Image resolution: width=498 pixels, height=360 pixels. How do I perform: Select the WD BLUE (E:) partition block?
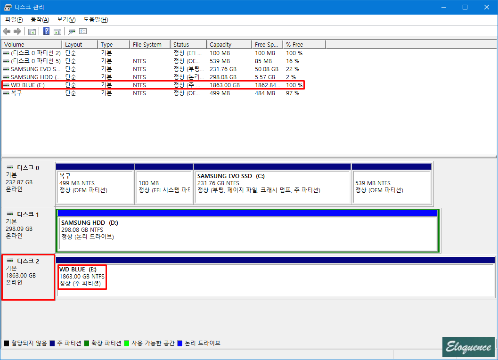click(275, 278)
